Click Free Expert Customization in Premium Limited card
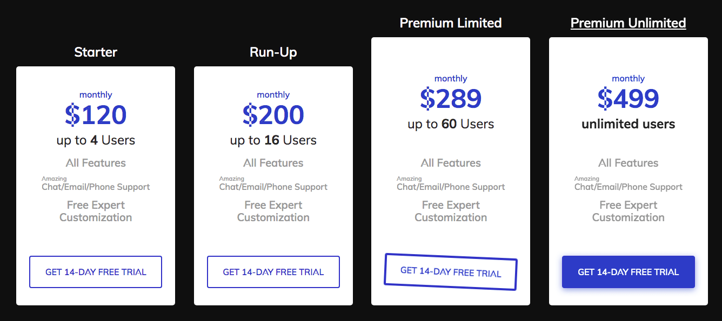Image resolution: width=722 pixels, height=321 pixels. (x=451, y=211)
